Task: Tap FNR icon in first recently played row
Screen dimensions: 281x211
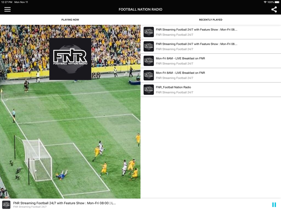Action: pyautogui.click(x=149, y=32)
